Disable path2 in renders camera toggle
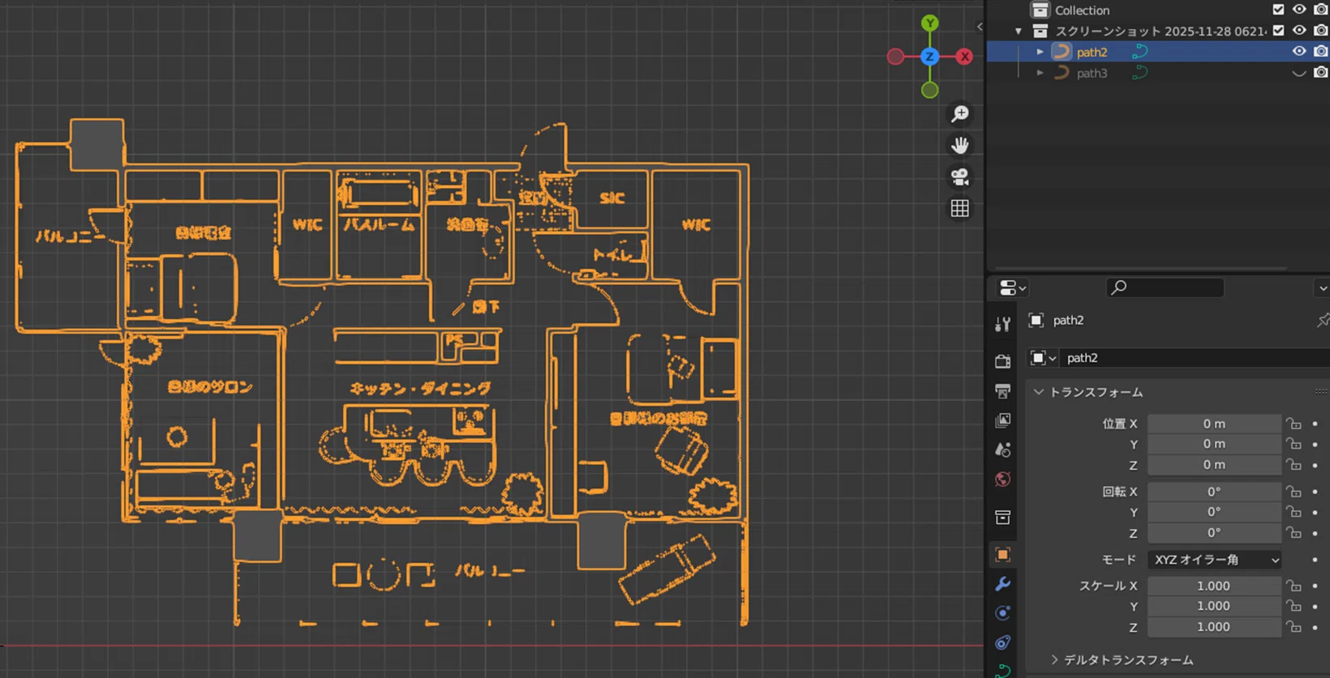The width and height of the screenshot is (1330, 678). [x=1320, y=52]
